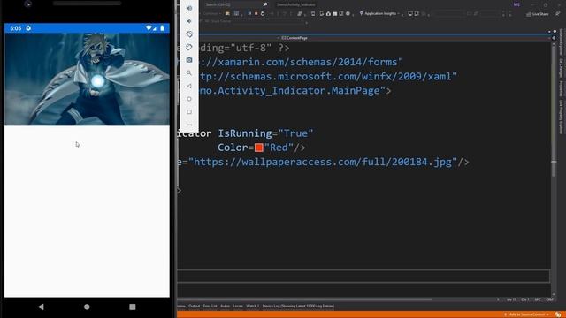Click the emulator volume up icon
Screen dimensions: 566x318
coord(189,8)
